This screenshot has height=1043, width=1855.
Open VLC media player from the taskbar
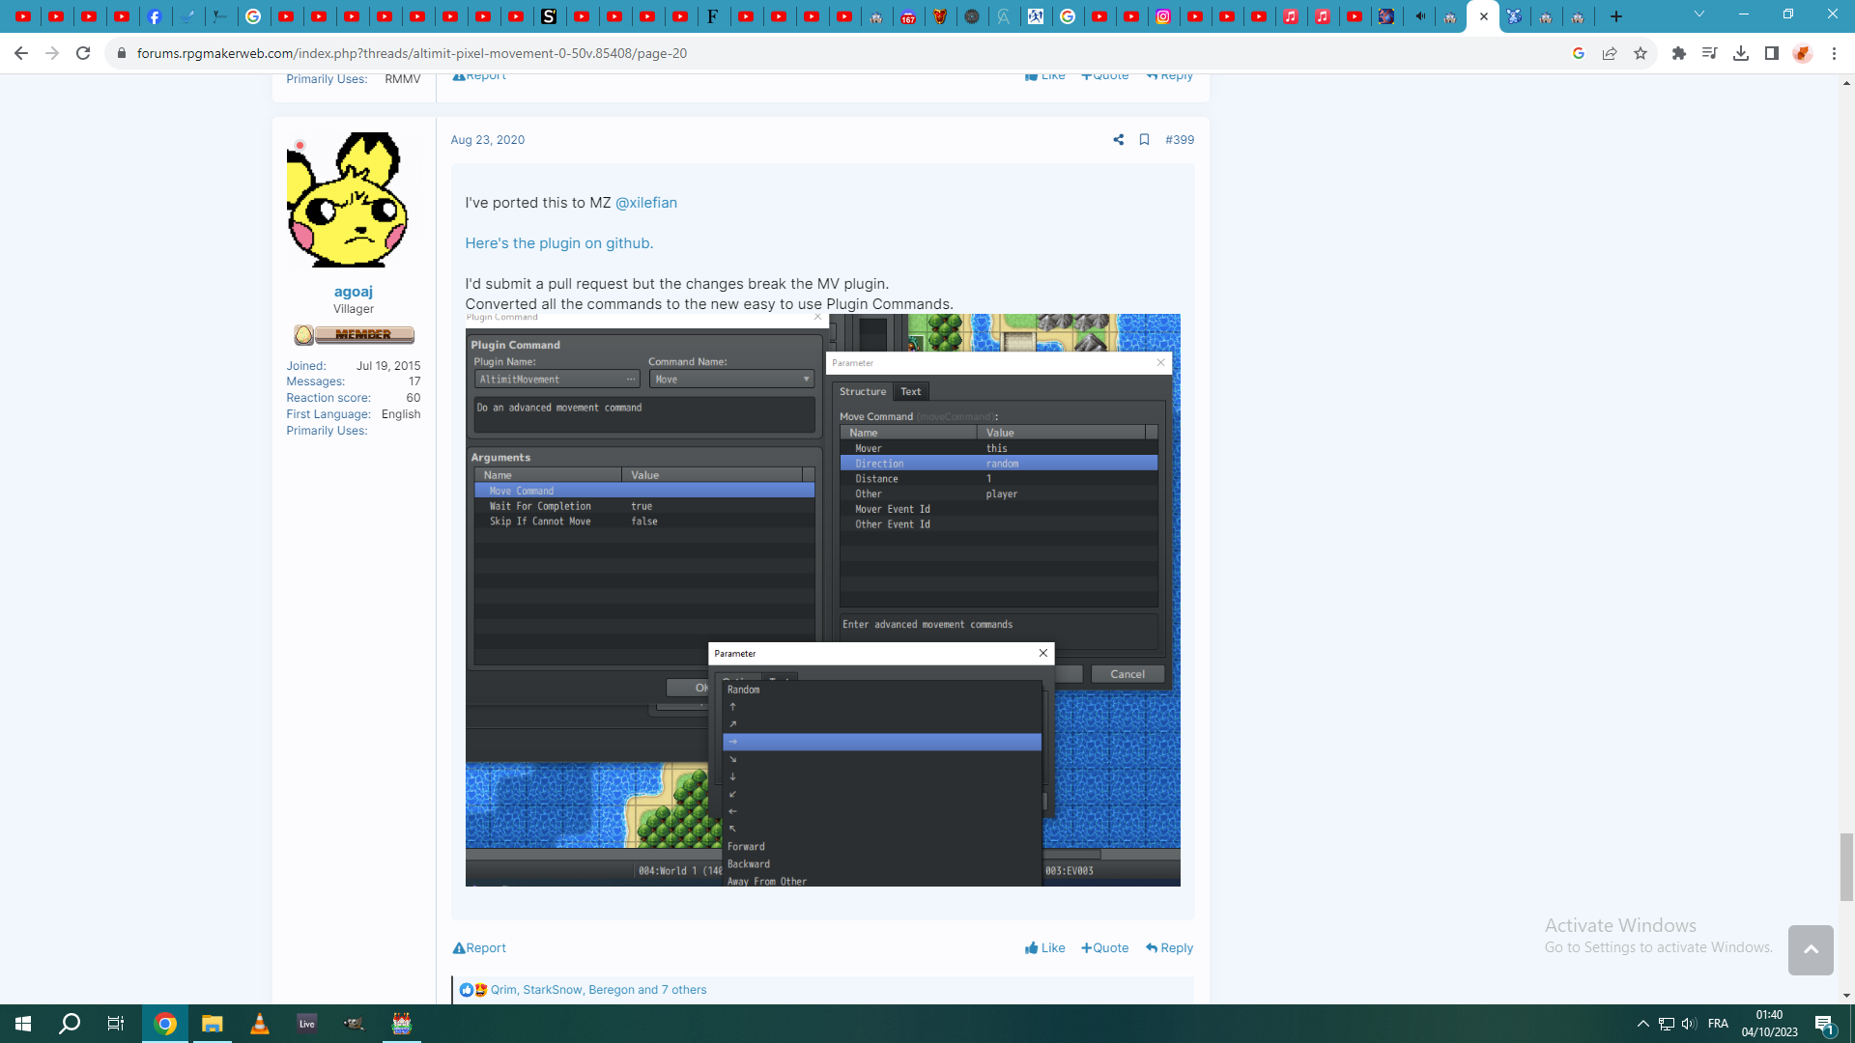tap(260, 1024)
